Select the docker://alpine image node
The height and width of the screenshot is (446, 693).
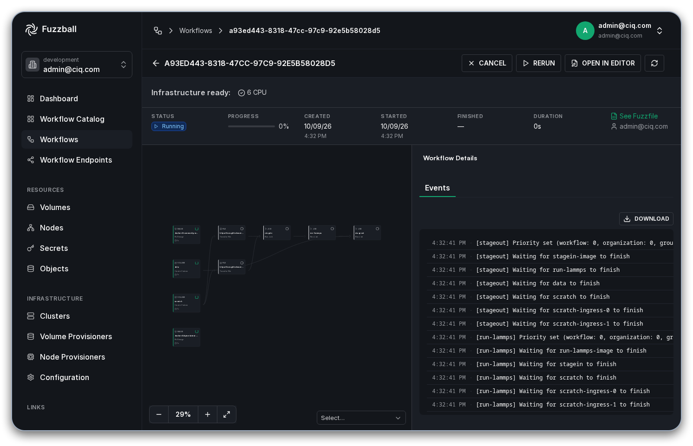pos(186,337)
